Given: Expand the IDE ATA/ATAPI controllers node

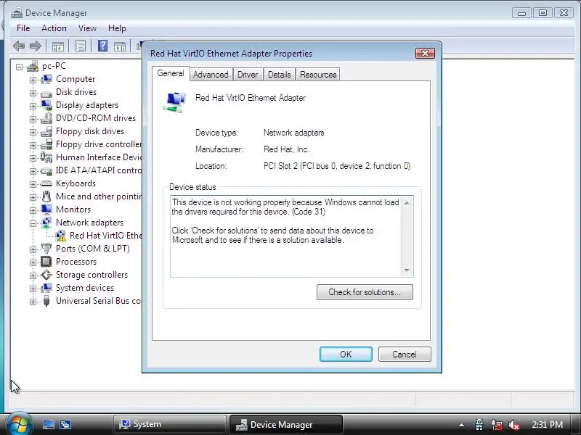Looking at the screenshot, I should 33,171.
